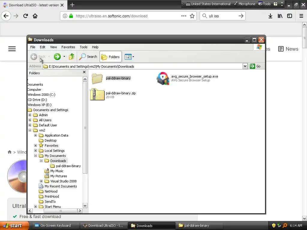Click the green Forward arrow in Explorer

point(57,57)
